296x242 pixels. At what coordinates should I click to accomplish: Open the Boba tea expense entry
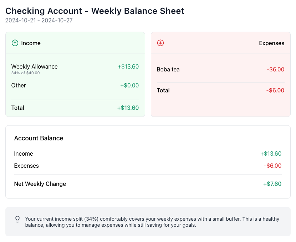168,69
